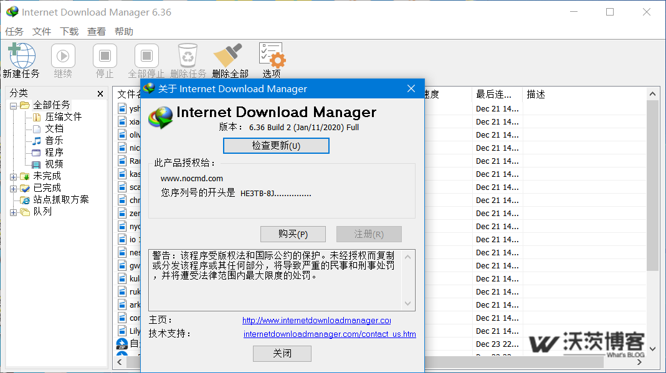Click the 删除任务 recycle bin icon
Screen dimensions: 666x373
pos(188,56)
